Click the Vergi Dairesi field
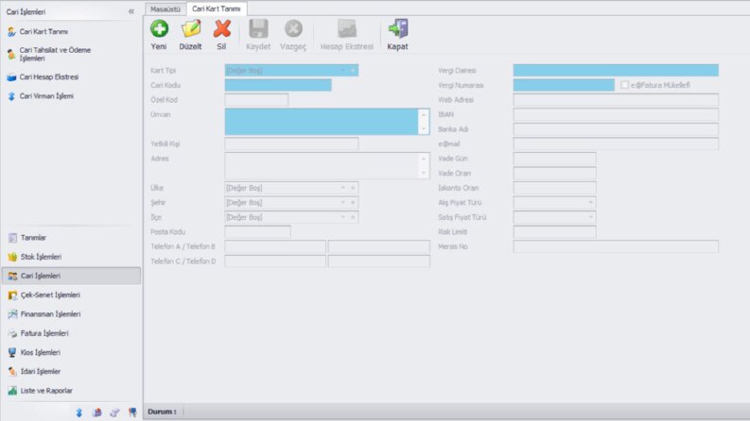This screenshot has width=750, height=421. click(616, 71)
